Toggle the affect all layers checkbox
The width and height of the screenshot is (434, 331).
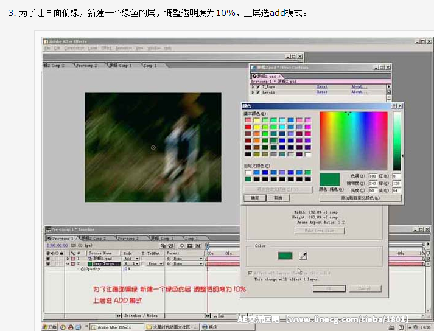click(x=250, y=273)
